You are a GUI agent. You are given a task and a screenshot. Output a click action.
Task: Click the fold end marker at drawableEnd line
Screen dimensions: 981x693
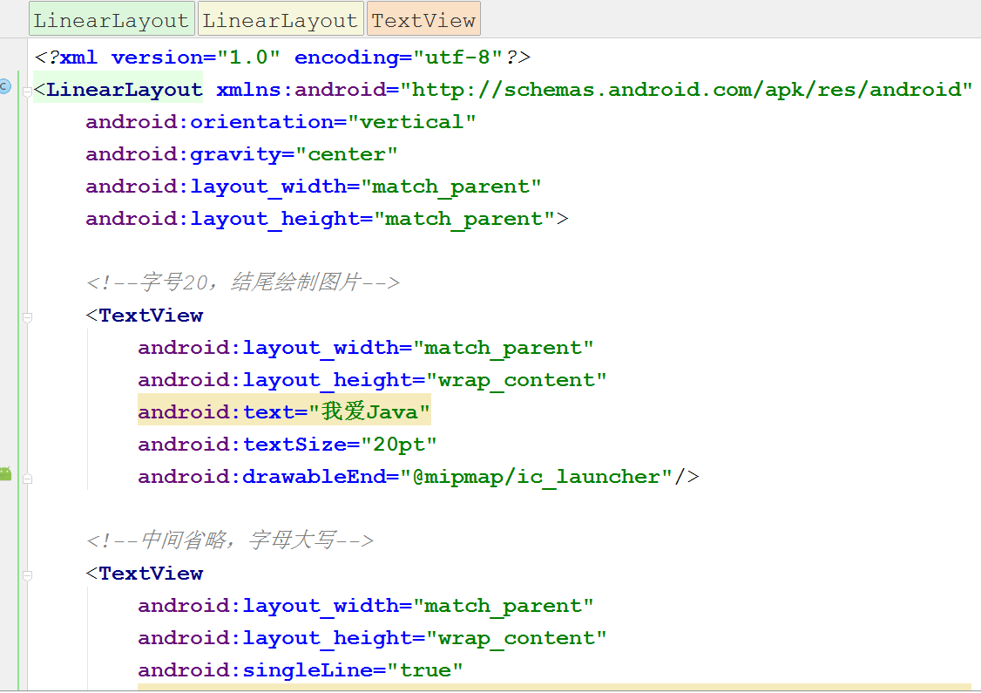click(27, 479)
